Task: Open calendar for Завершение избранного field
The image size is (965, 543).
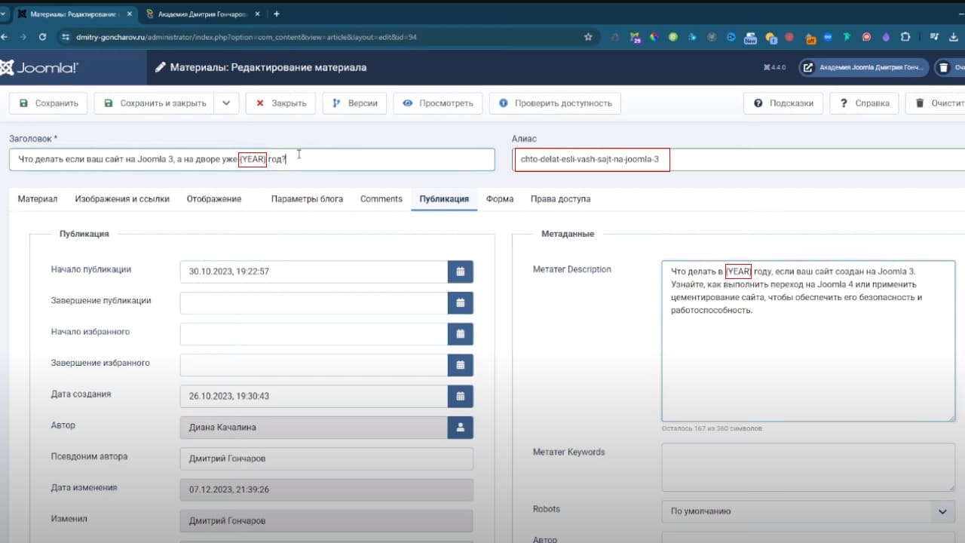Action: coord(460,365)
